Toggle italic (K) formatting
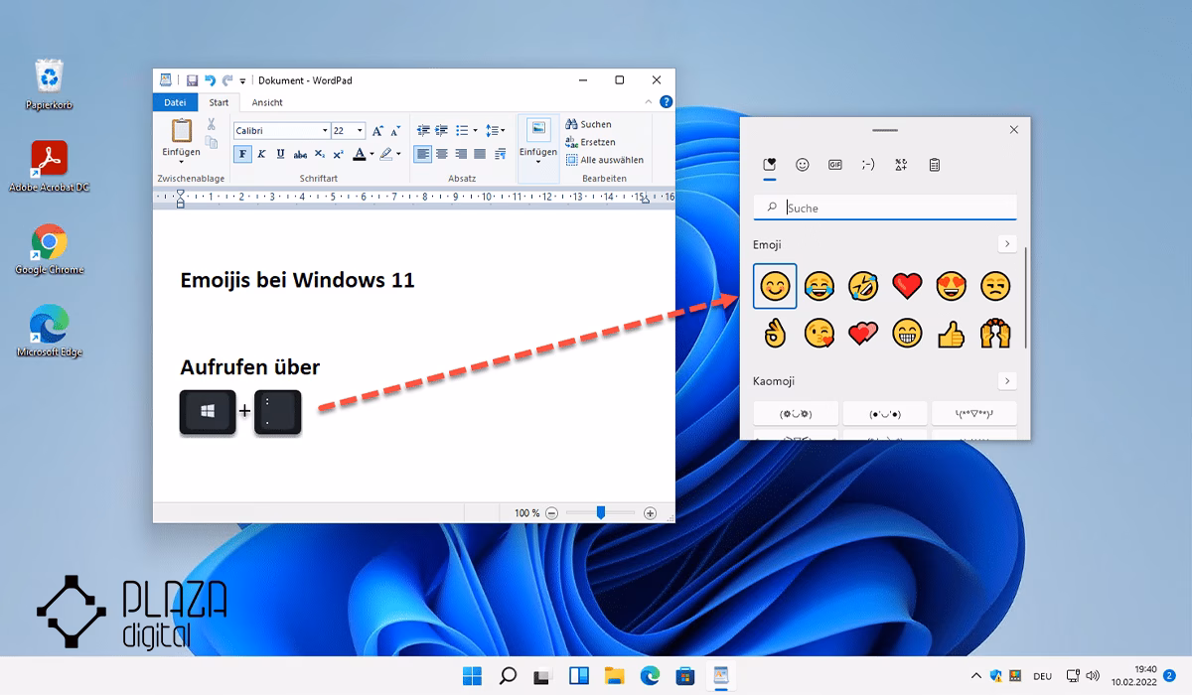Screen dimensions: 1192x695 click(x=262, y=154)
